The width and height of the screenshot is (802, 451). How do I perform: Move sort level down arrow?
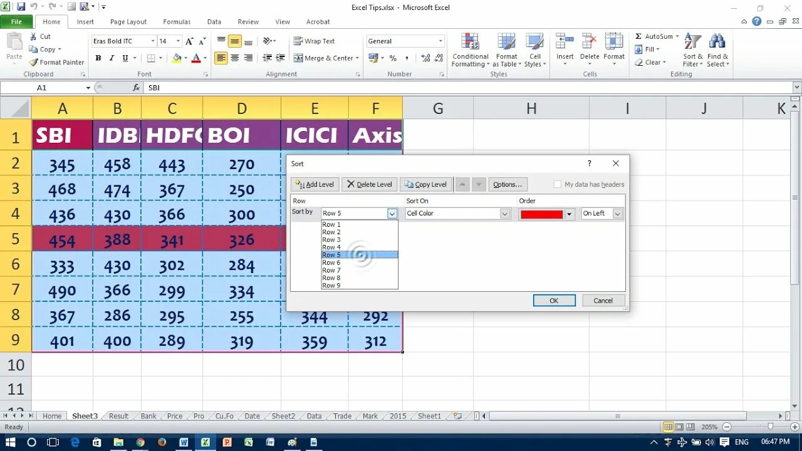click(x=479, y=184)
